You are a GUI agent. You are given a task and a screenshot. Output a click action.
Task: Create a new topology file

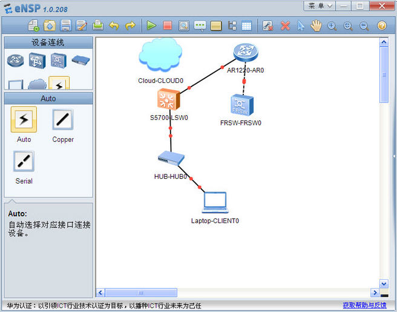point(34,25)
